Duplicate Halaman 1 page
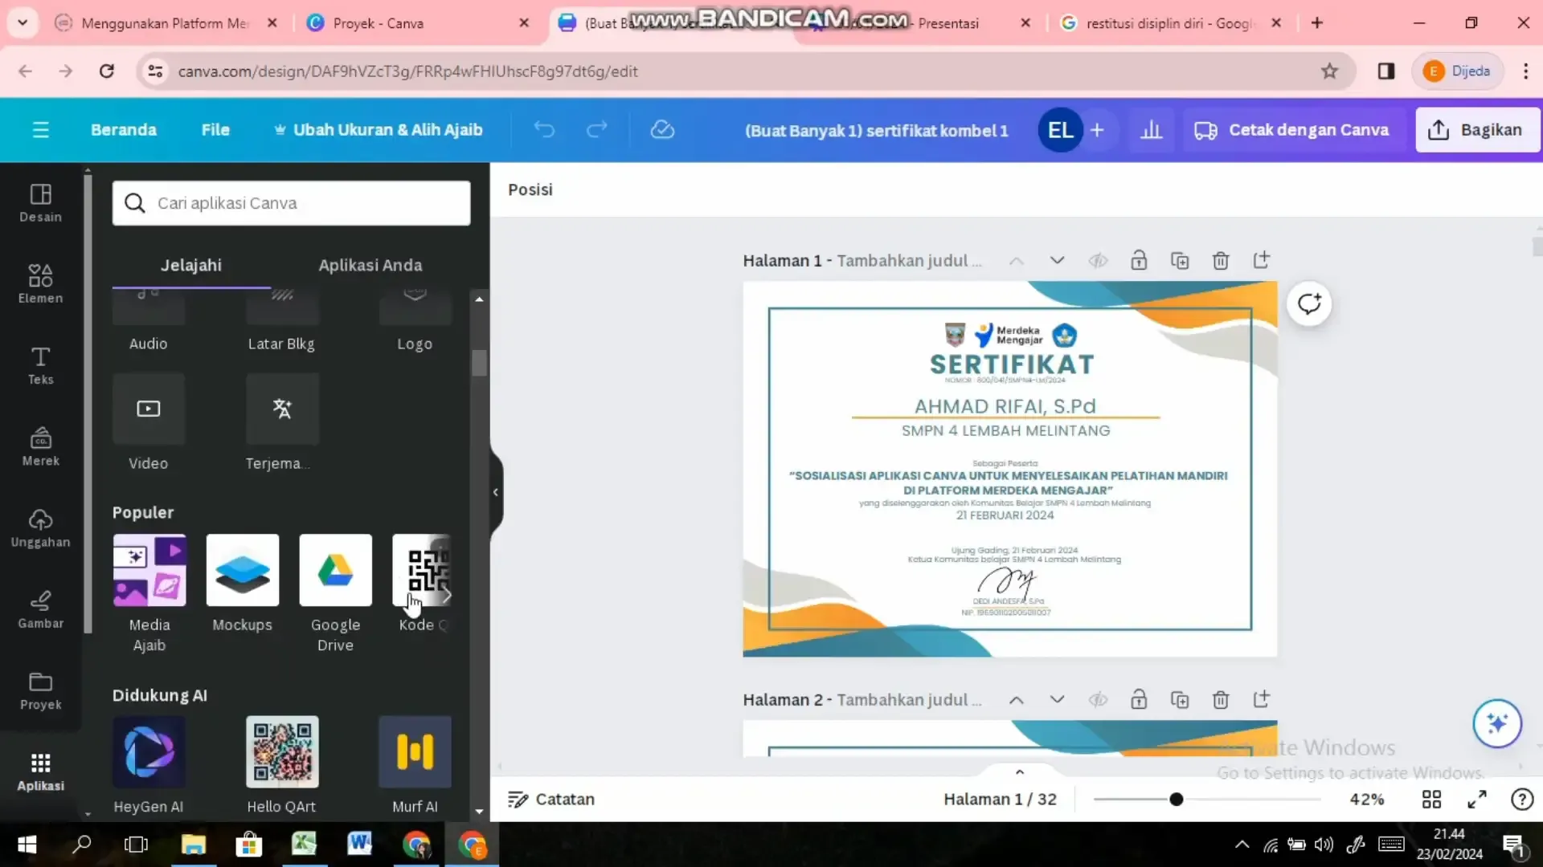Viewport: 1543px width, 867px height. (1179, 260)
